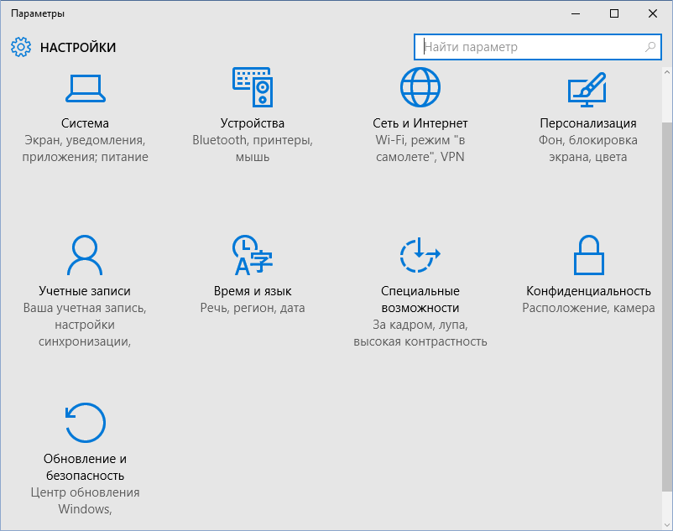The image size is (673, 531).
Task: Click the Система laptop icon
Action: point(85,87)
